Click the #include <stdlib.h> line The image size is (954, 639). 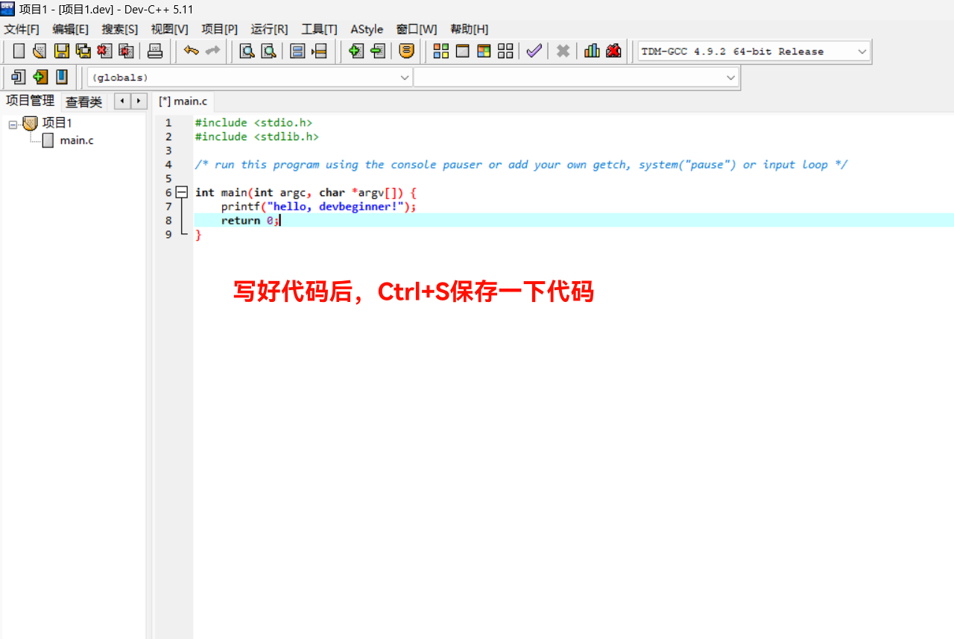click(x=256, y=136)
